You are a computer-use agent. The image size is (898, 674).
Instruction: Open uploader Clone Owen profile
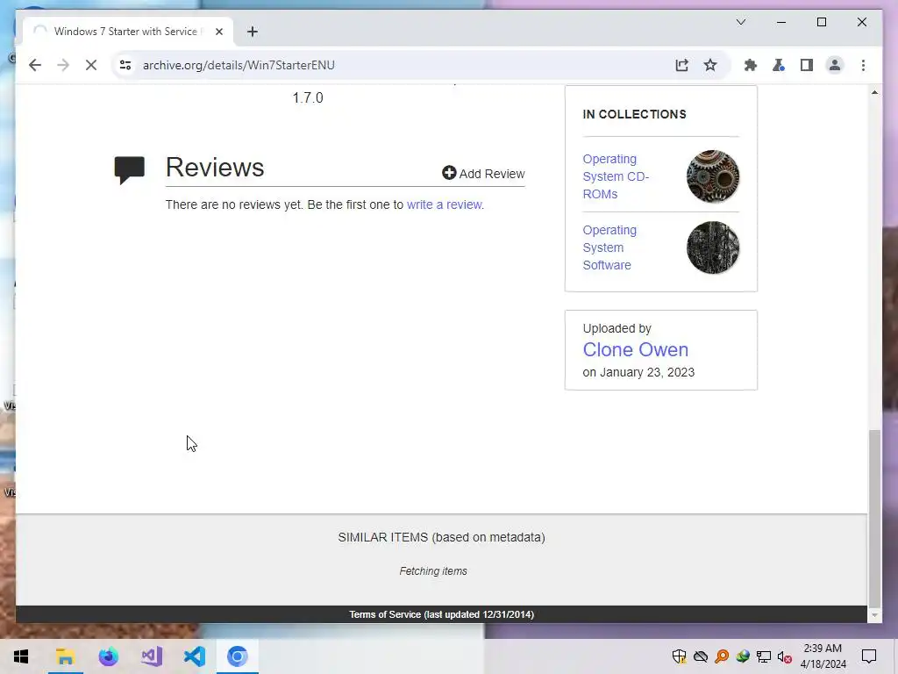coord(635,349)
